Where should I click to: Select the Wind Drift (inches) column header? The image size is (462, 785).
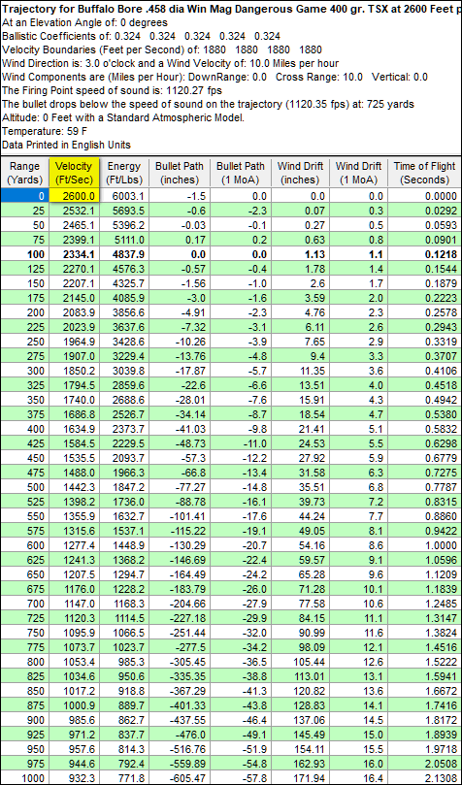(x=301, y=173)
